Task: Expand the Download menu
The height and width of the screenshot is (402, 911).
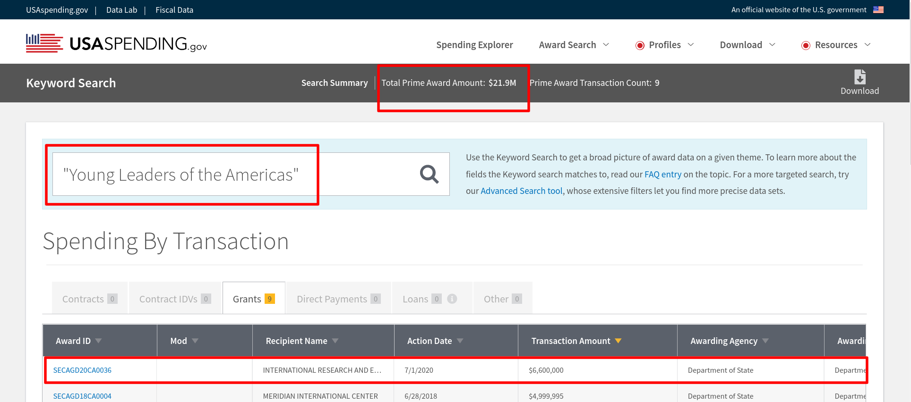Action: [x=748, y=45]
